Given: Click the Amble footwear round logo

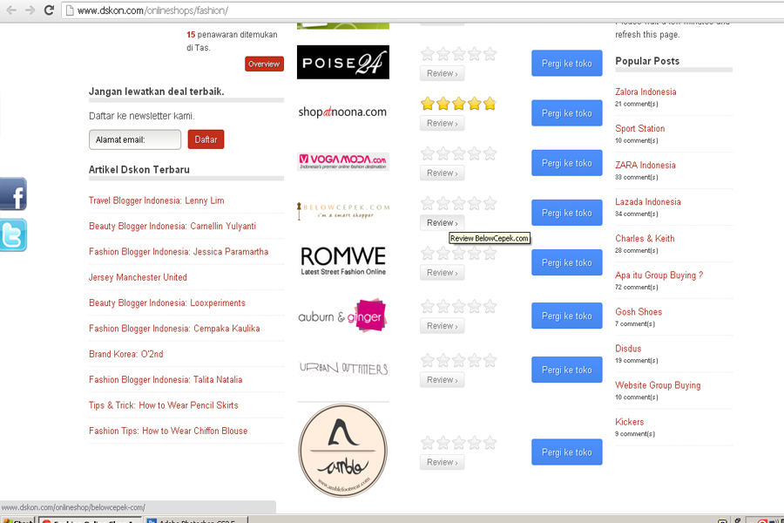Looking at the screenshot, I should tap(343, 451).
